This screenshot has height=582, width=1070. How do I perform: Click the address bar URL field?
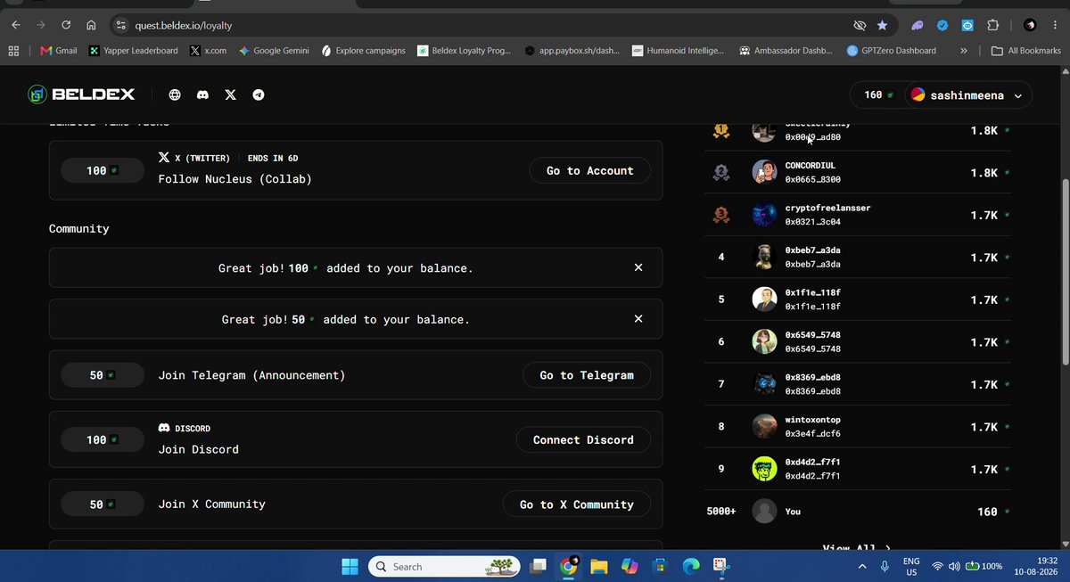481,25
